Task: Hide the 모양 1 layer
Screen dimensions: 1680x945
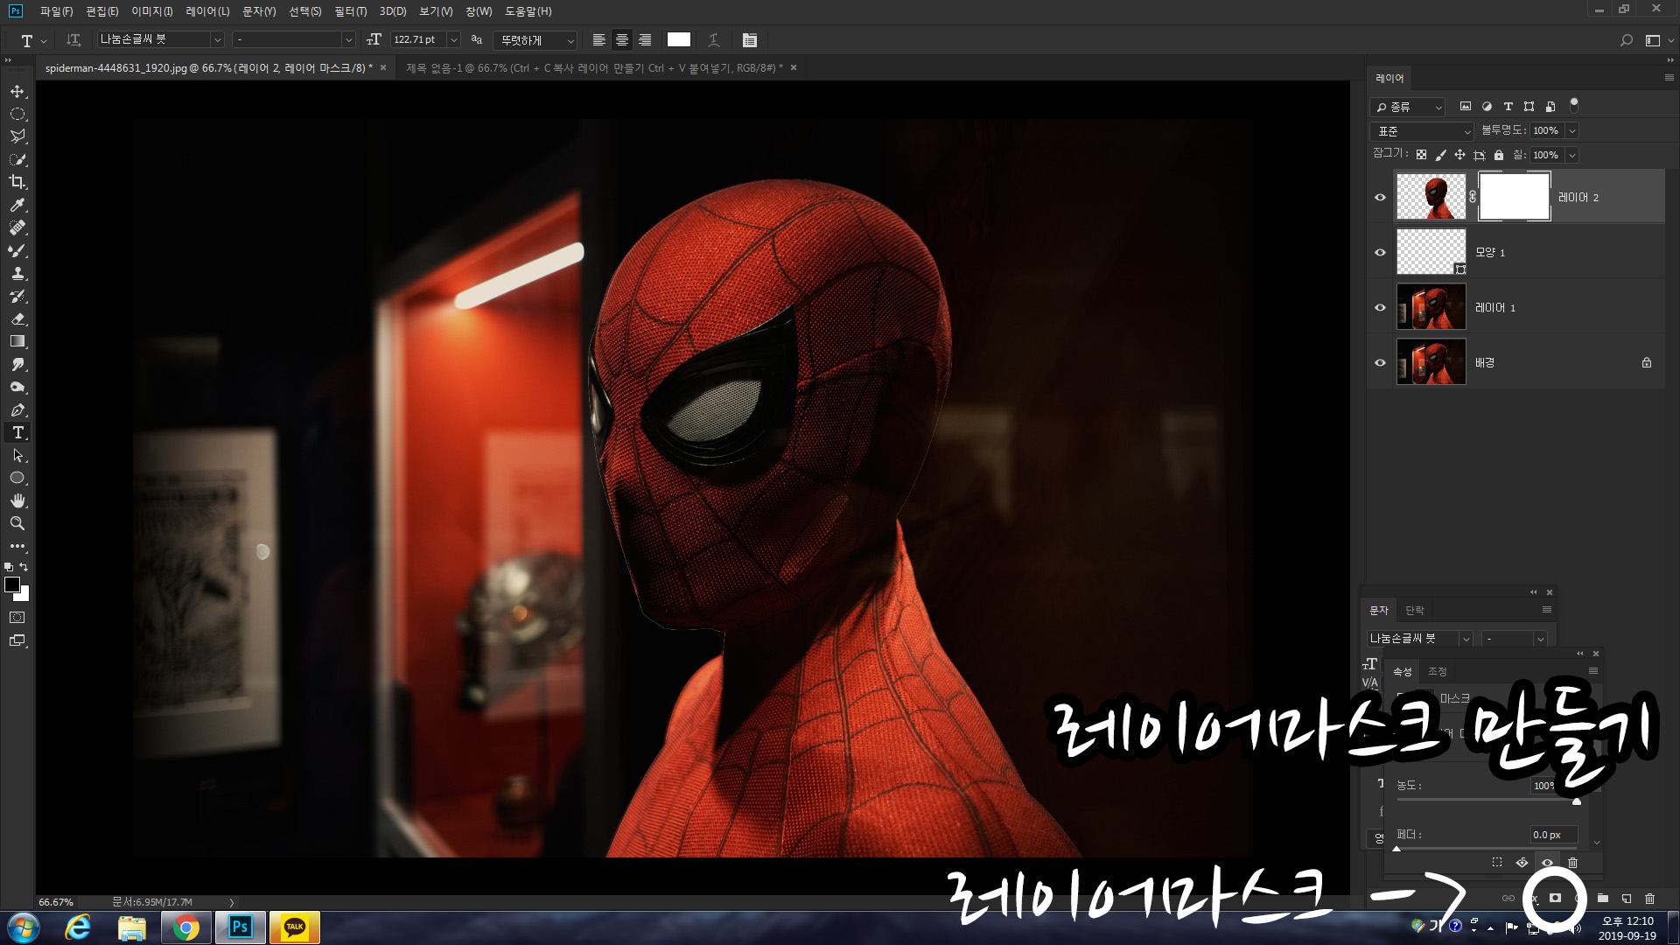Action: 1380,253
